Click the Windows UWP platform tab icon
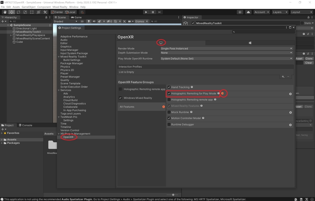 (250, 43)
